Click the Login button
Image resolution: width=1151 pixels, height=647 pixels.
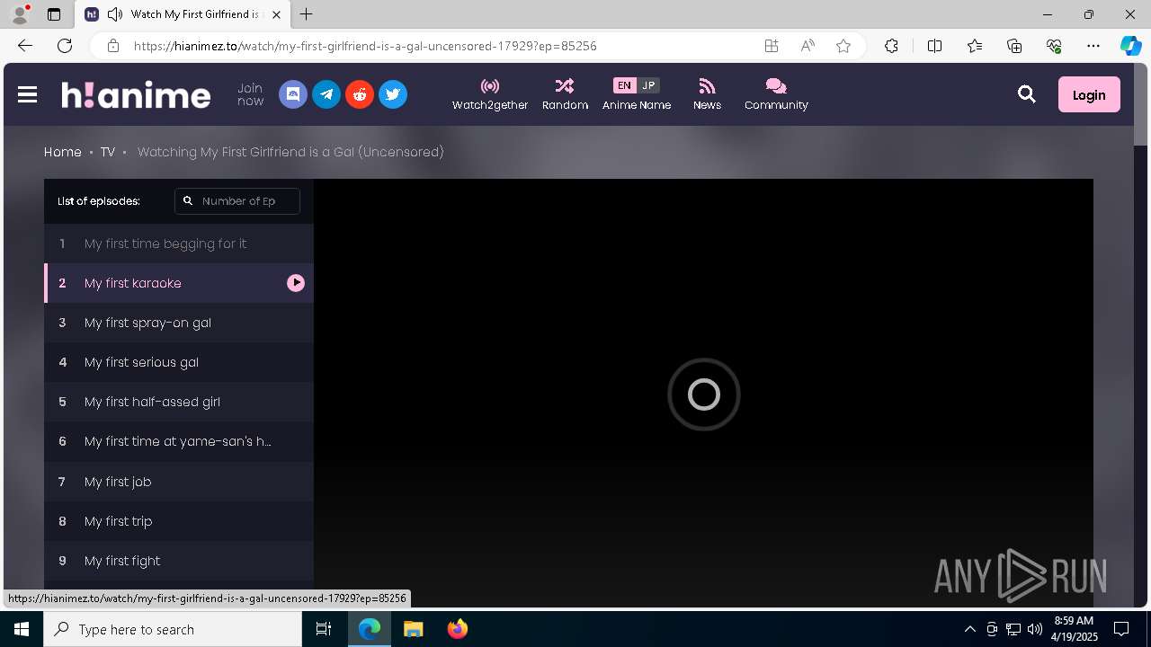point(1089,94)
